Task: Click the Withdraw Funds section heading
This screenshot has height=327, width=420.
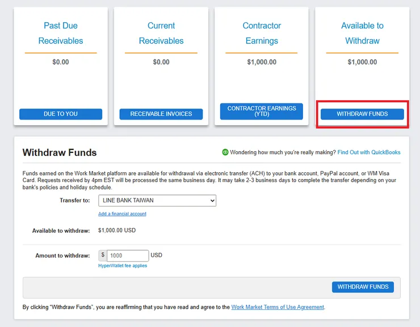Action: tap(60, 152)
